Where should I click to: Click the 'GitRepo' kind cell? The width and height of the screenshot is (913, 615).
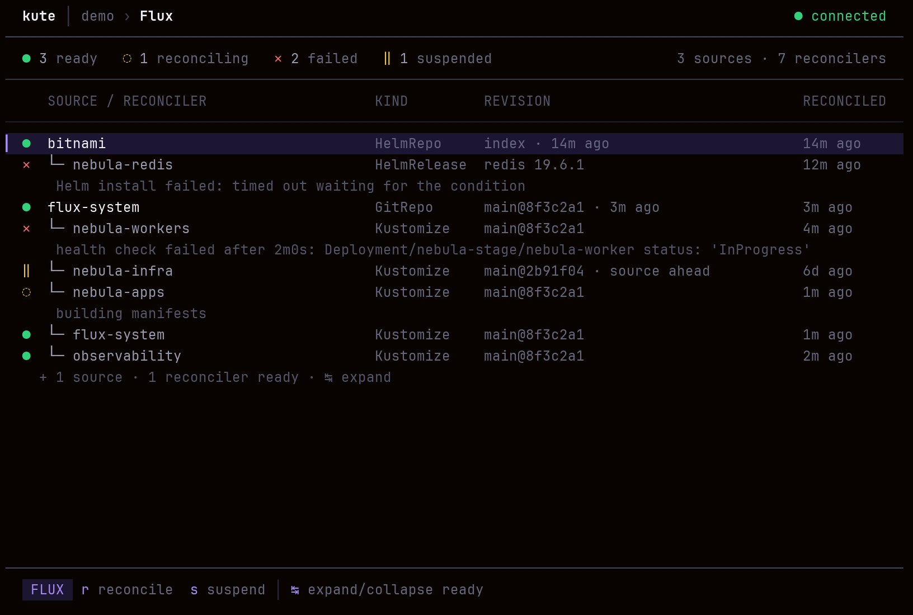tap(404, 207)
